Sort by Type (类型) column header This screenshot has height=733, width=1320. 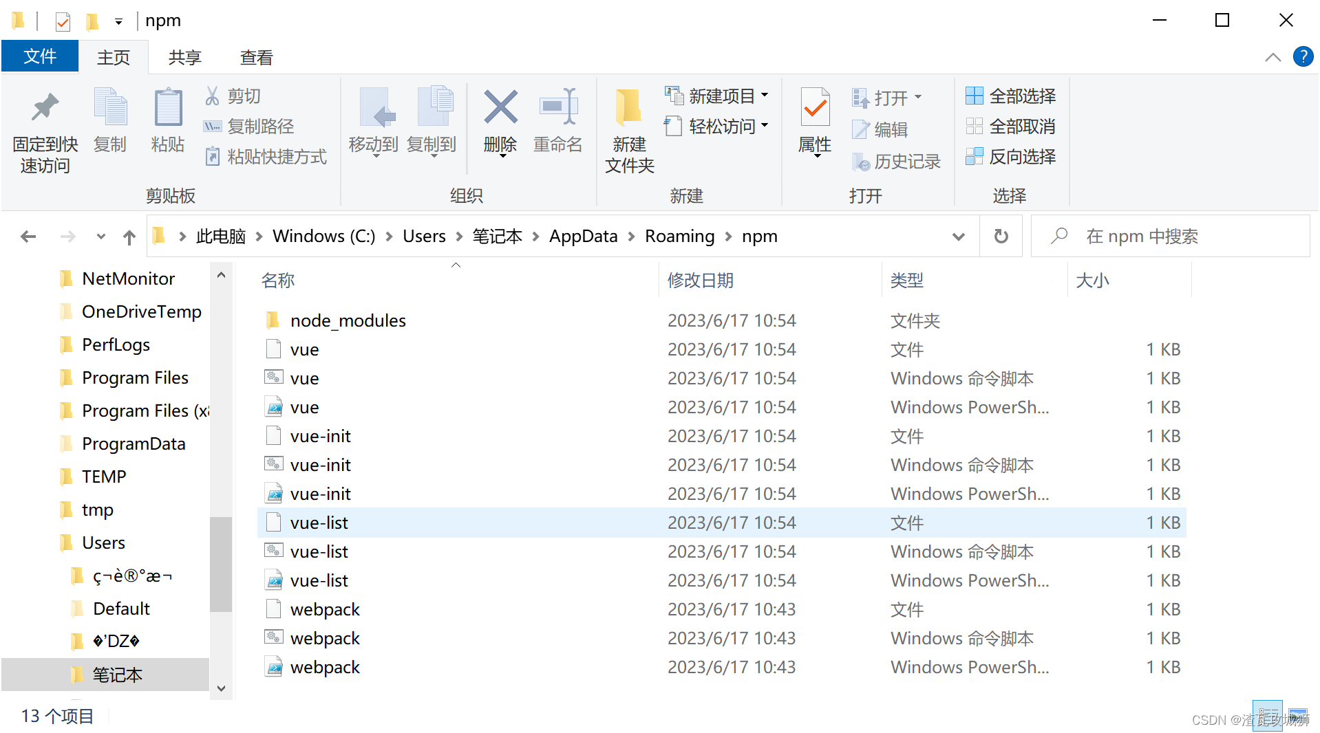[907, 281]
